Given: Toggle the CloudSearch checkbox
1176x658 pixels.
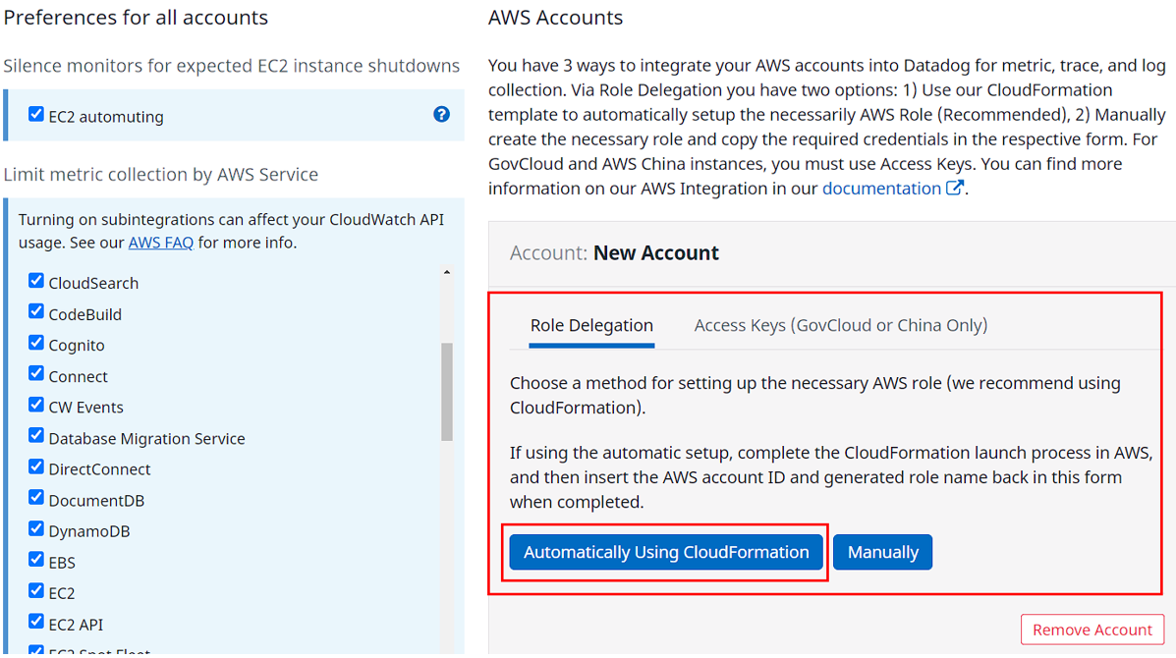Looking at the screenshot, I should click(x=36, y=281).
